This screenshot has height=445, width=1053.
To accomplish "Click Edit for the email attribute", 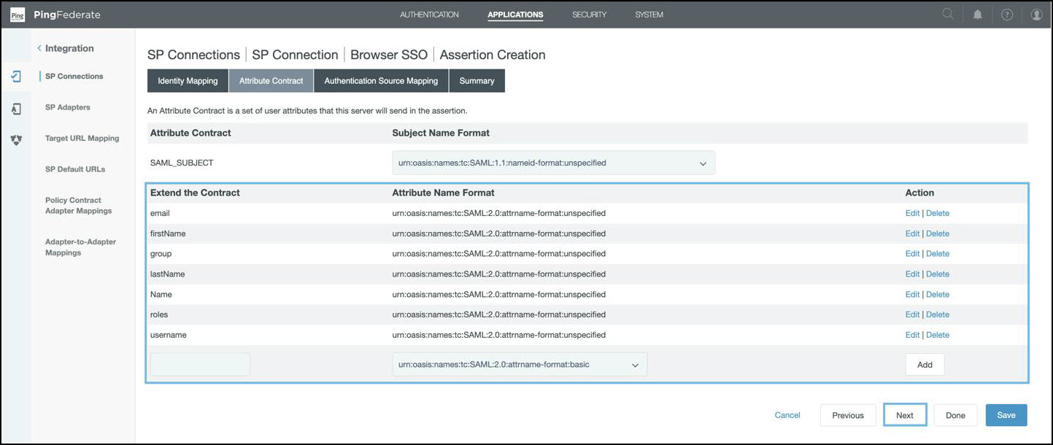I will 912,214.
